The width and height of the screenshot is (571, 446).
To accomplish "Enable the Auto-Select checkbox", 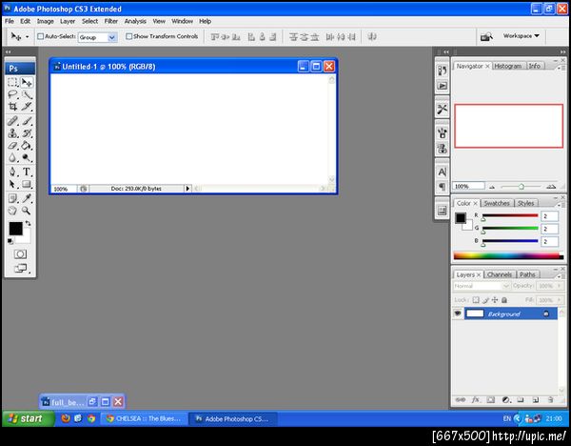I will [41, 36].
